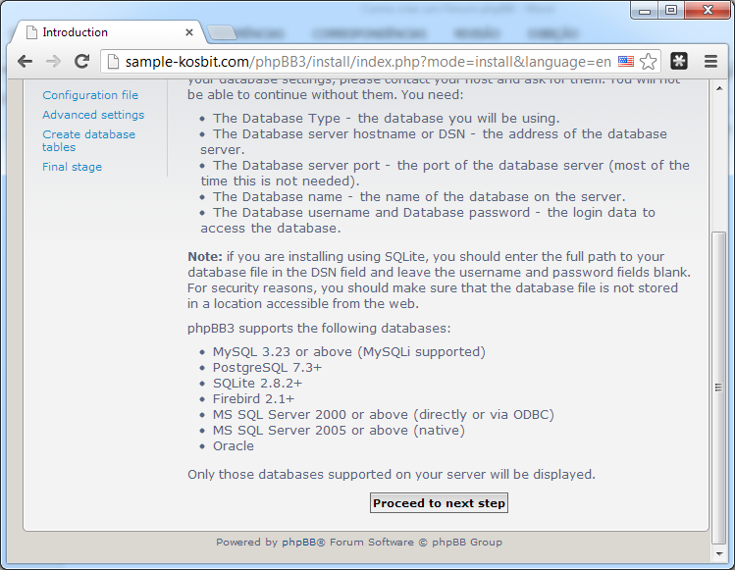Click the page icon in address bar
Screen dimensions: 735x570
[x=113, y=62]
